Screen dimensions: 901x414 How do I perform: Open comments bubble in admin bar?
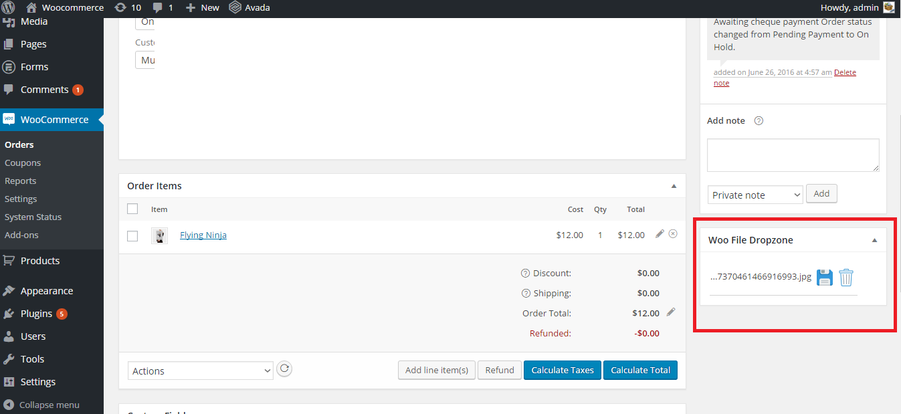(x=163, y=7)
